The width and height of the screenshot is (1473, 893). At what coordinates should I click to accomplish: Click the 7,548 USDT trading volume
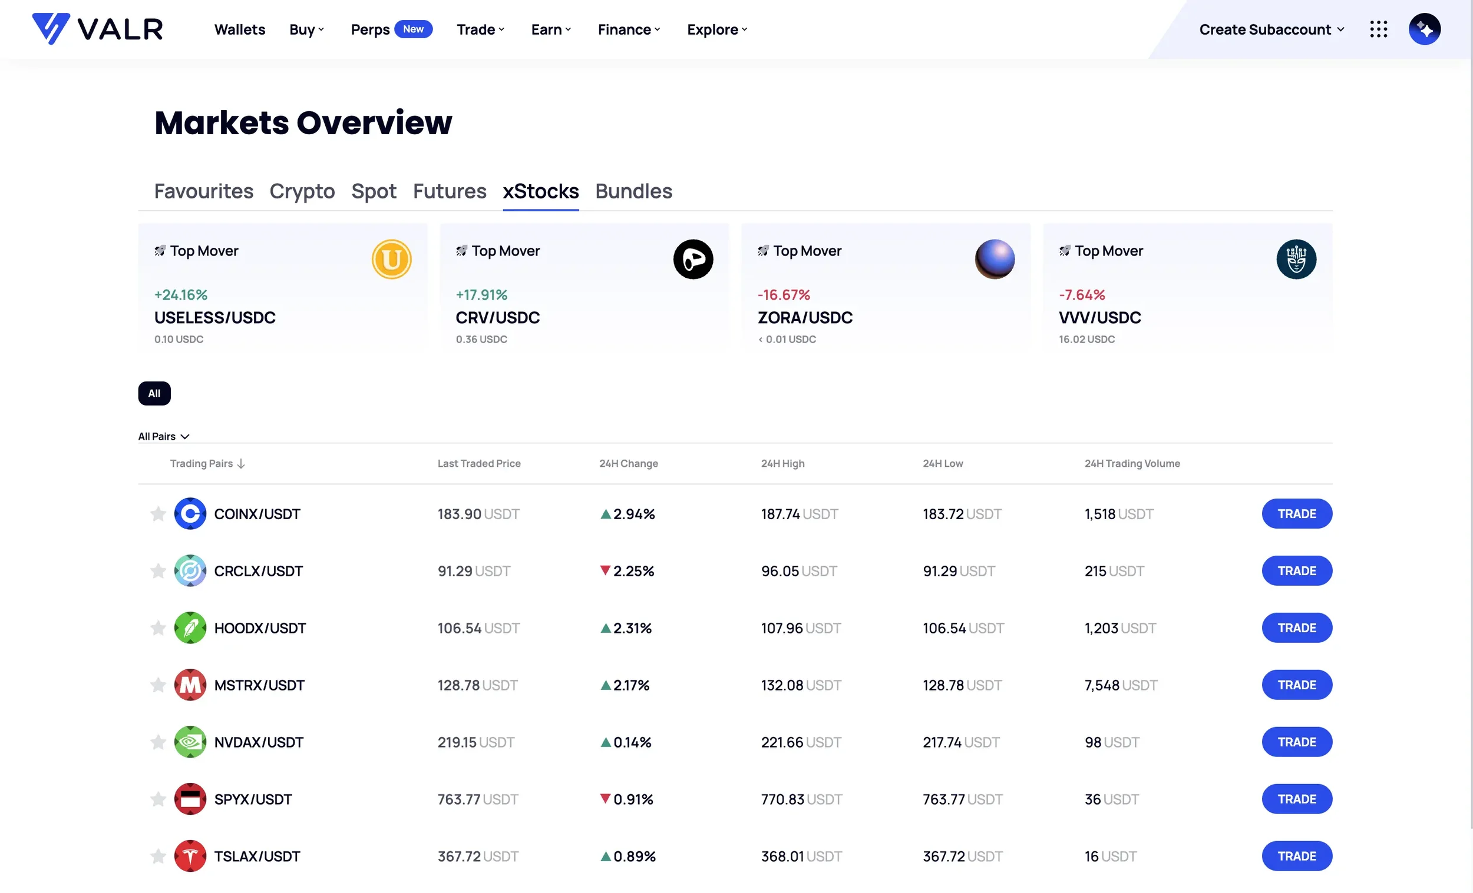1121,685
